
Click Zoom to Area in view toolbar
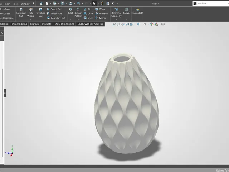(118, 24)
